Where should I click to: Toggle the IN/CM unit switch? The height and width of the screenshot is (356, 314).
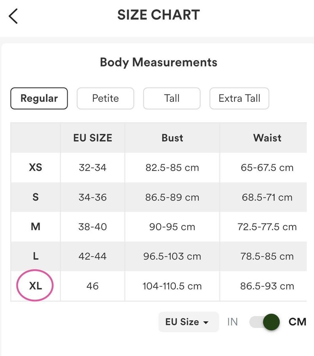click(265, 322)
